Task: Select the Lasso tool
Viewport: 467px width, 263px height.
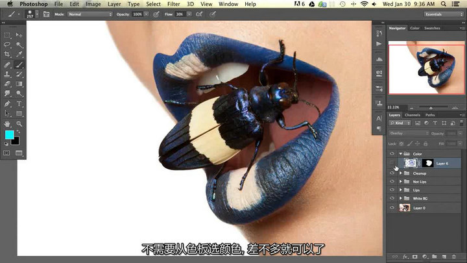Action: (x=7, y=45)
